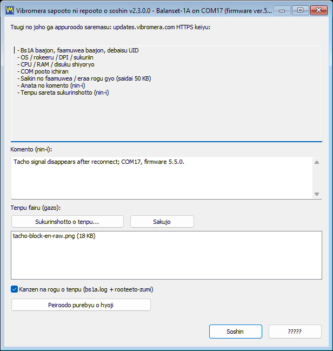Minimize the Vibromera window

(282, 10)
